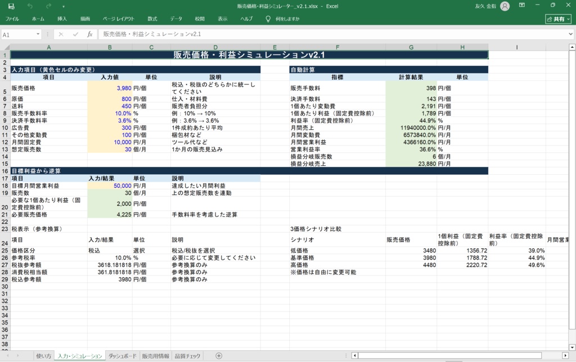The height and width of the screenshot is (362, 576).
Task: Select the 販売価格 input cell showing 3,980
Action: [x=110, y=88]
